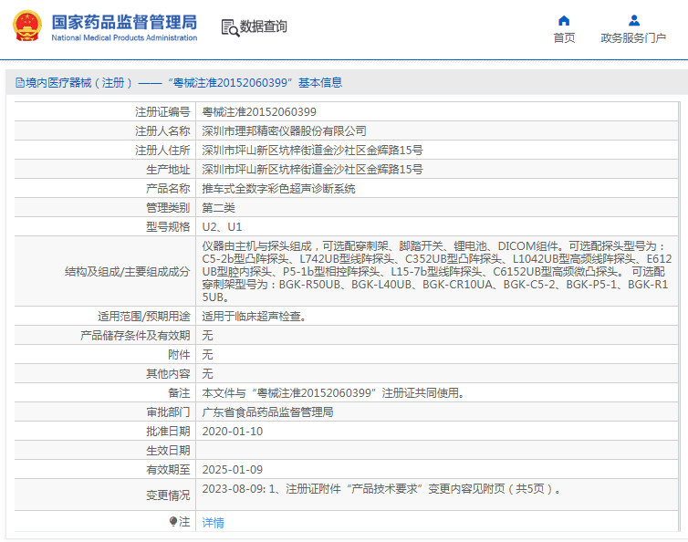Image resolution: width=688 pixels, height=542 pixels.
Task: Click the expiry date 2025-01-09
Action: 232,470
